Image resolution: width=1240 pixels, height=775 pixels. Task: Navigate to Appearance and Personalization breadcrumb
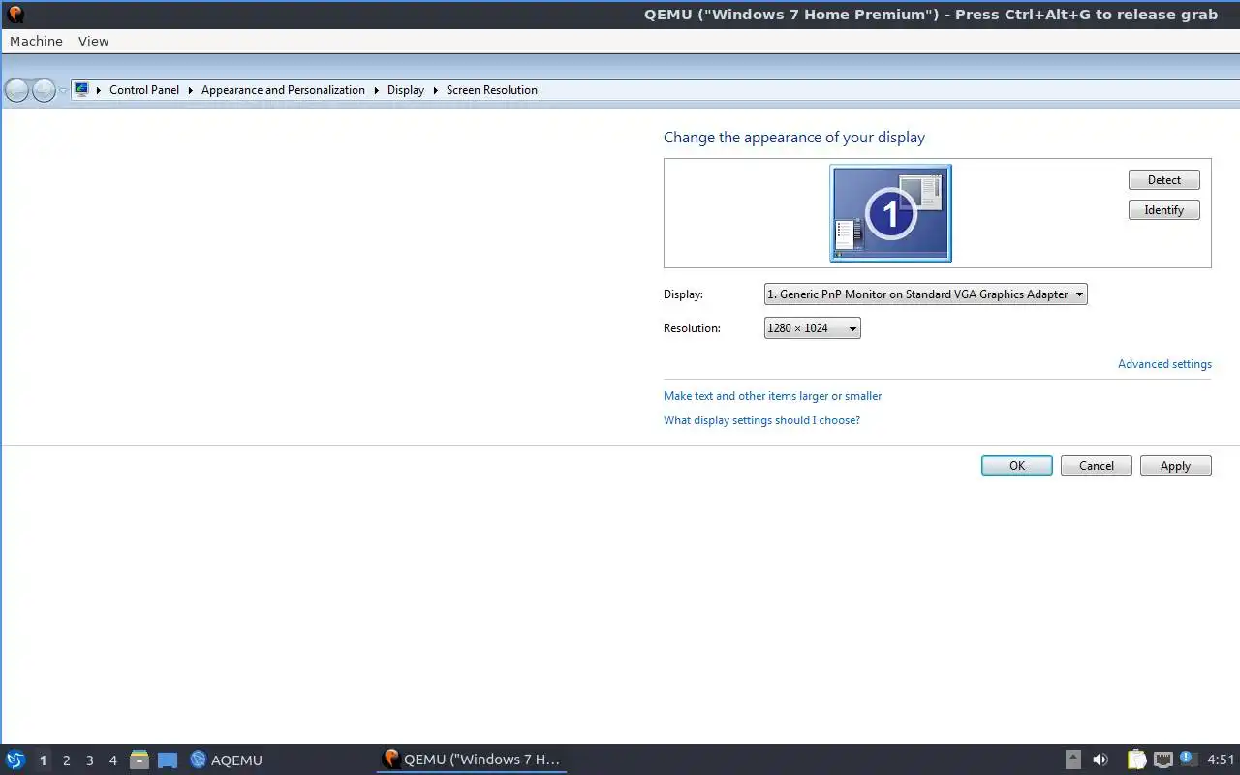[x=283, y=90]
